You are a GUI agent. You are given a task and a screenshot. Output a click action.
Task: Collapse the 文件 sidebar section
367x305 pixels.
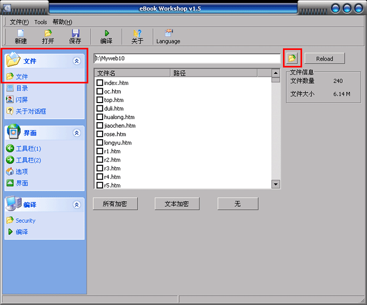click(x=77, y=61)
